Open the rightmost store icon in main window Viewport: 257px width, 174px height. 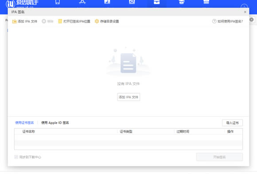(206, 2)
